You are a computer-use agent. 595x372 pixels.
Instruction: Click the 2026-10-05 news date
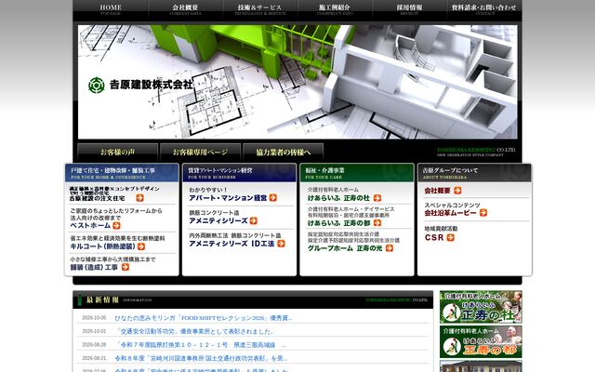coord(94,318)
